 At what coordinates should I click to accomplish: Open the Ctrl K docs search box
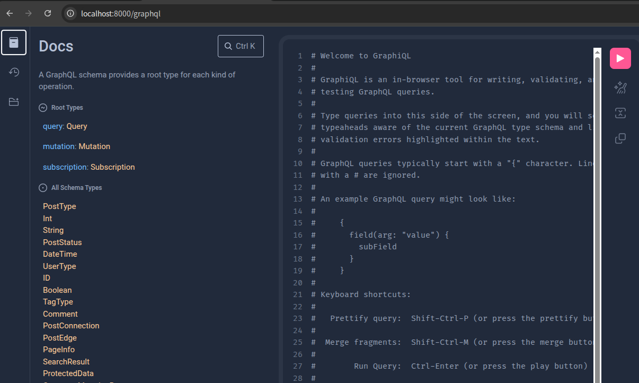pos(241,46)
